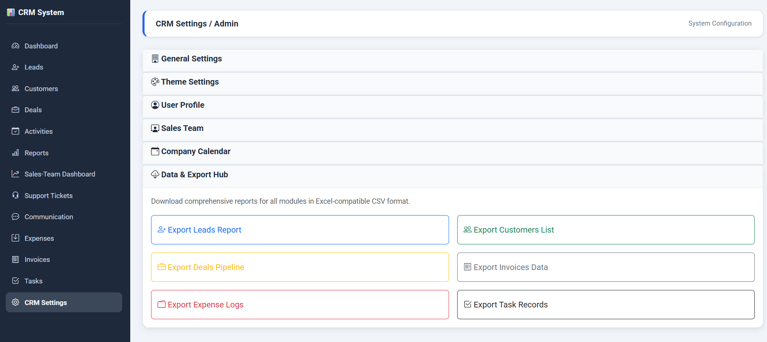The height and width of the screenshot is (342, 767).
Task: Click the CRM System logo icon
Action: point(11,13)
